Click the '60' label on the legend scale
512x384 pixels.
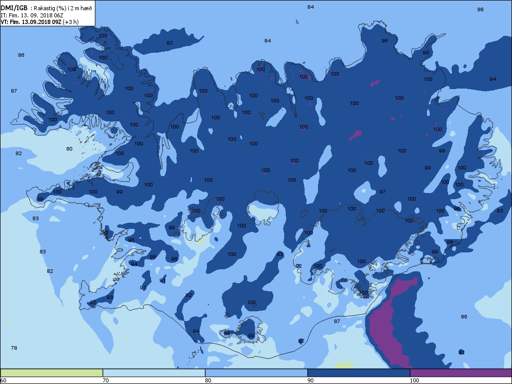3,380
